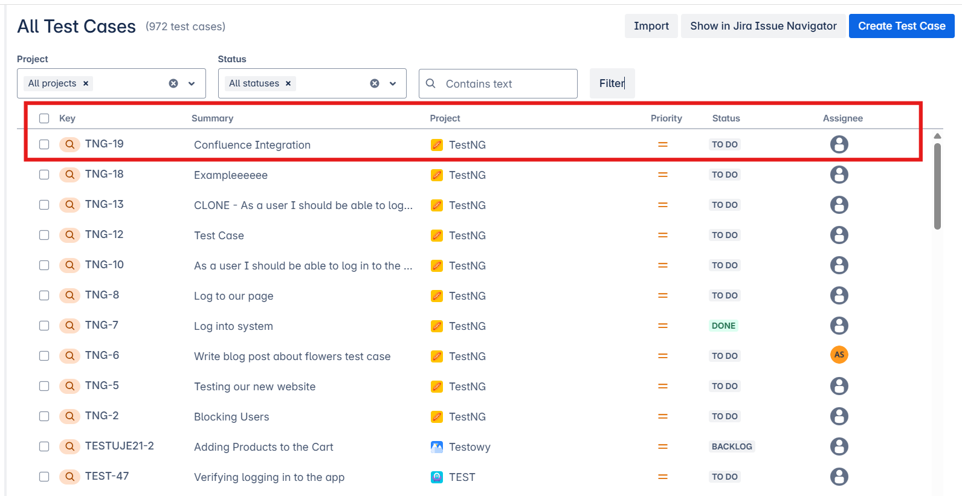The width and height of the screenshot is (962, 496).
Task: Focus the Contains text search field
Action: click(498, 83)
